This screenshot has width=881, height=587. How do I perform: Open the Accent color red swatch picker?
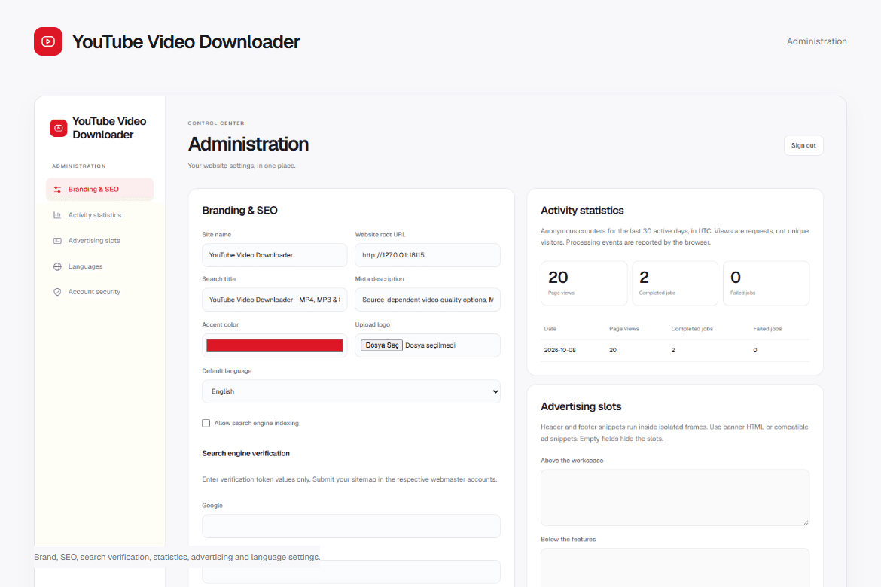pyautogui.click(x=275, y=345)
